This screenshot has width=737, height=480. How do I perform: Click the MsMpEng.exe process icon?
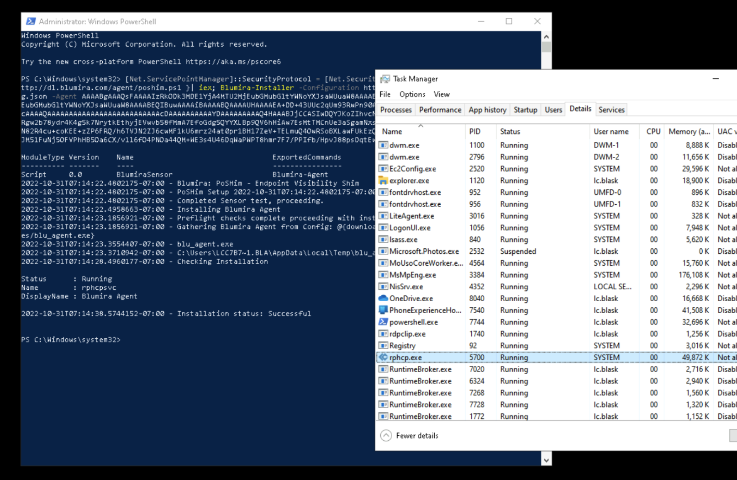click(x=384, y=275)
